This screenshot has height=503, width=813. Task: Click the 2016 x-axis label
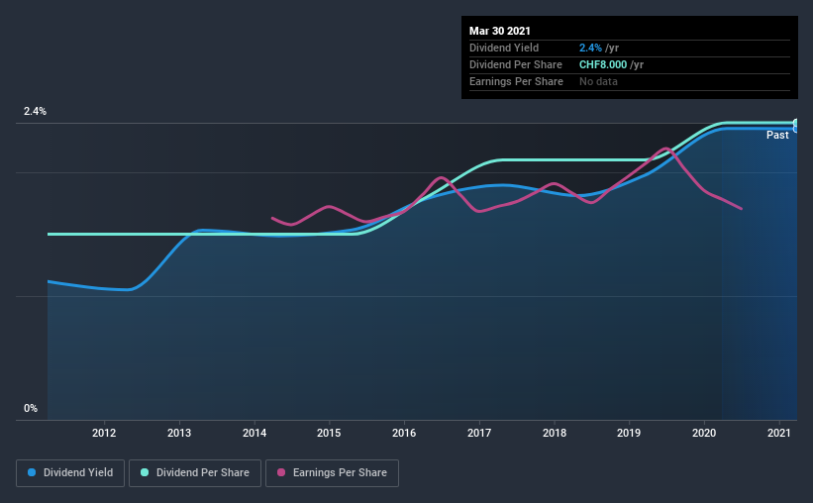[404, 433]
